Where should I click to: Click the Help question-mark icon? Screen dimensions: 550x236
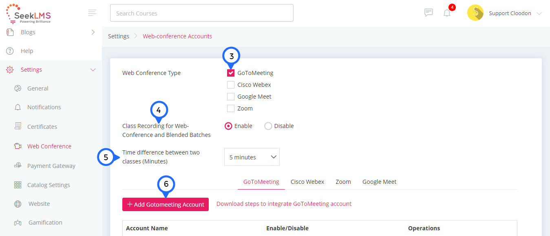tap(10, 51)
